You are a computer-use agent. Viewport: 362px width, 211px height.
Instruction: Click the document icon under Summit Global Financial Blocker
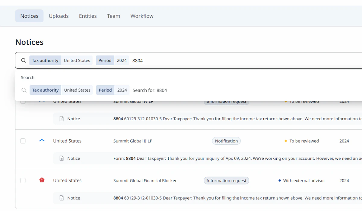[x=62, y=198]
